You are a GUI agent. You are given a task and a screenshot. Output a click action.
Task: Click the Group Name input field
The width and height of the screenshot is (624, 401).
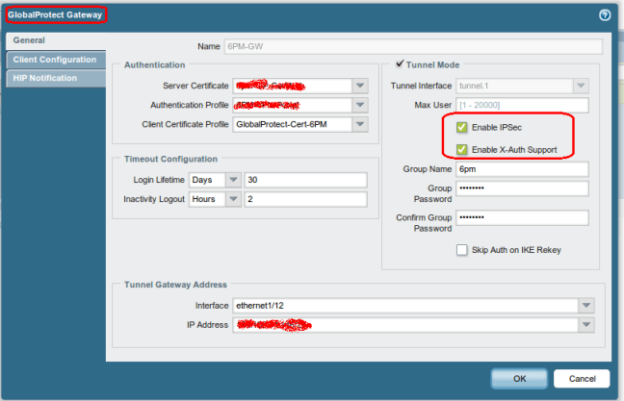[521, 168]
